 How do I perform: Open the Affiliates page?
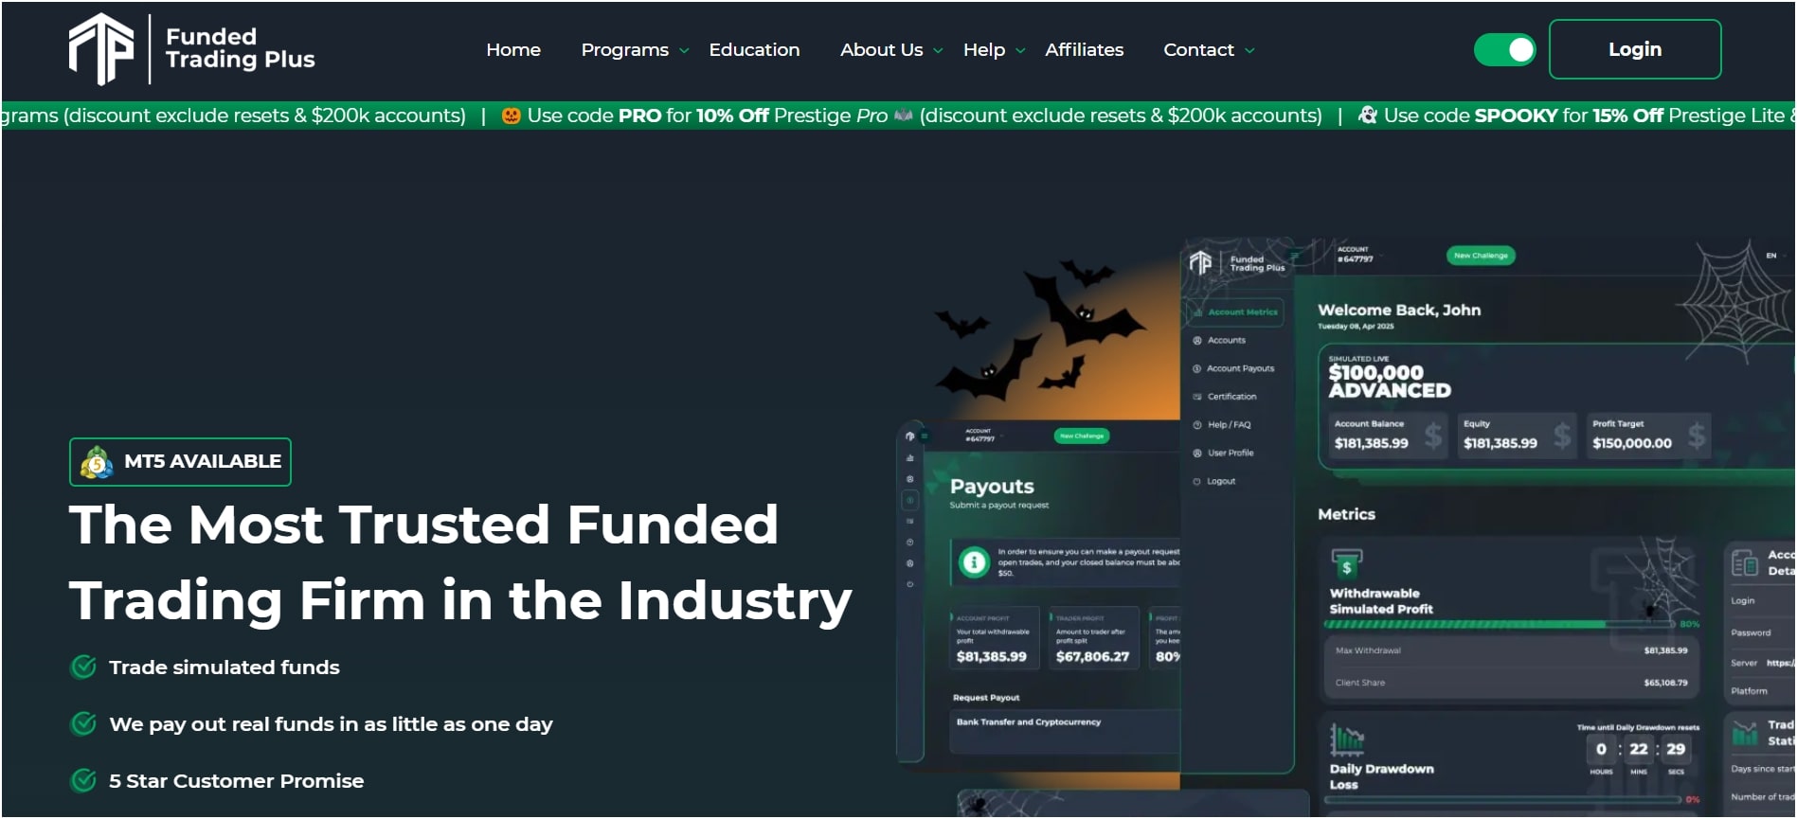tap(1084, 50)
